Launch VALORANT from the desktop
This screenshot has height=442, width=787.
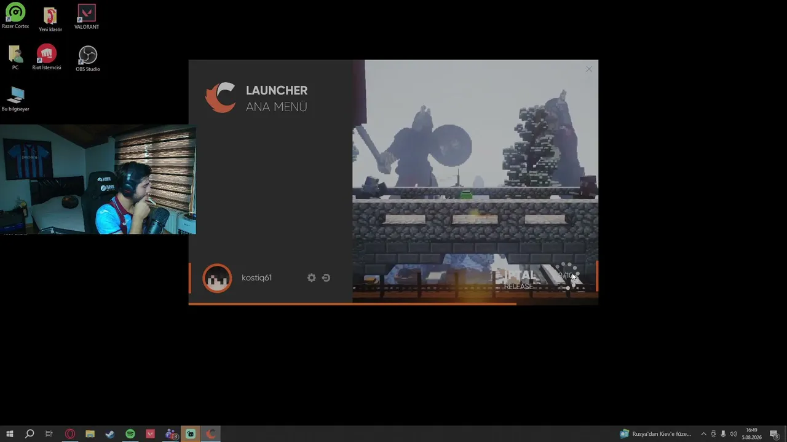coord(87,17)
